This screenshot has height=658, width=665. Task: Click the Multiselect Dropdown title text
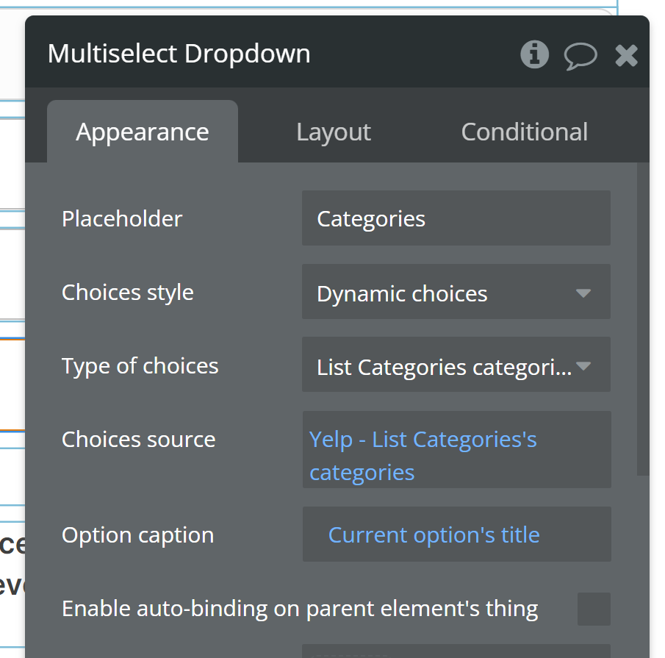click(x=179, y=54)
